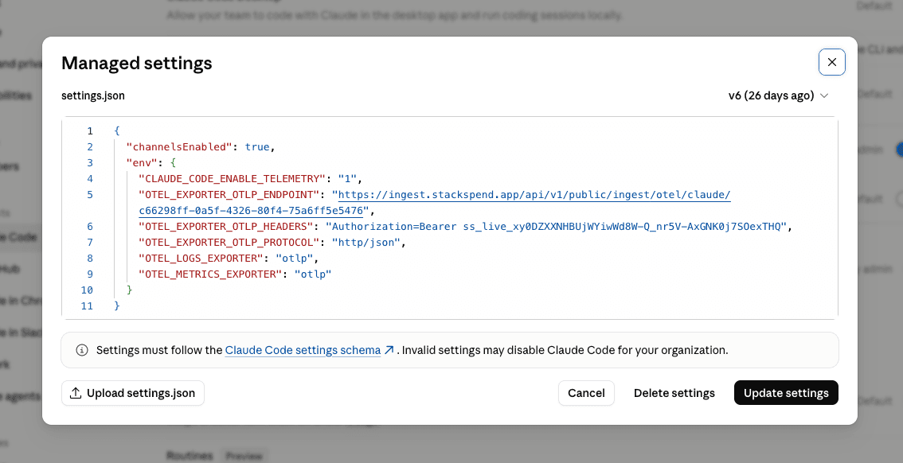903x463 pixels.
Task: Click line number 5 in the gutter
Action: pos(90,194)
